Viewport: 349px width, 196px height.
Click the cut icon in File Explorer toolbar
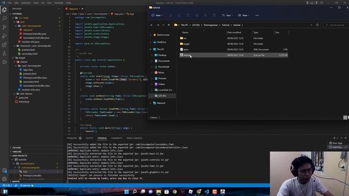[171, 15]
